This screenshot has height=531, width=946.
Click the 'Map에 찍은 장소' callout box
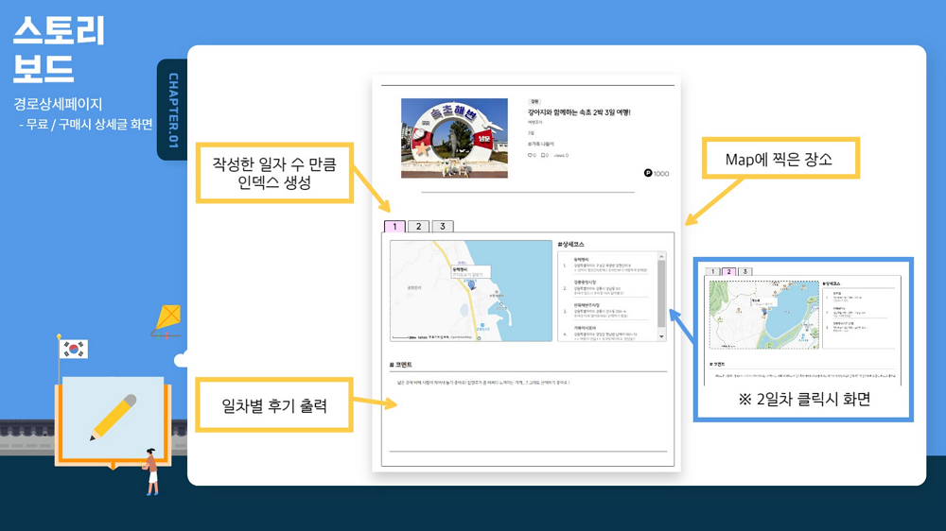779,160
